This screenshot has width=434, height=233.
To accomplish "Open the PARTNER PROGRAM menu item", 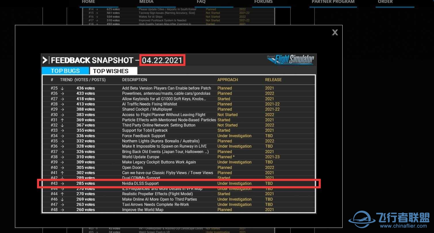I will [x=333, y=2].
